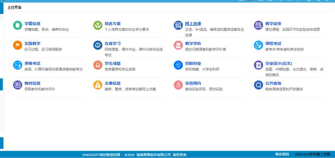The height and width of the screenshot is (158, 335).
Task: Click the 在线学习 globe icon
Action: (98, 45)
